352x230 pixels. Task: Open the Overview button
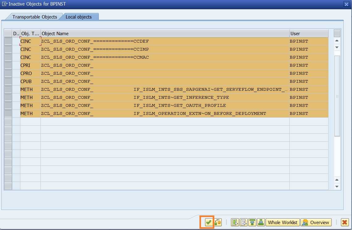point(316,222)
